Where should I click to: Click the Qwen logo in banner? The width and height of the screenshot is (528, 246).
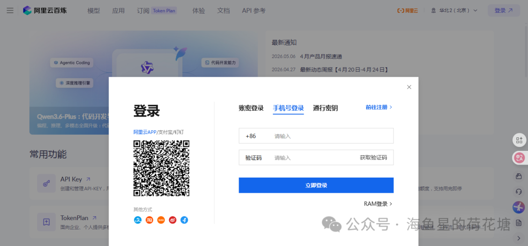click(x=147, y=67)
